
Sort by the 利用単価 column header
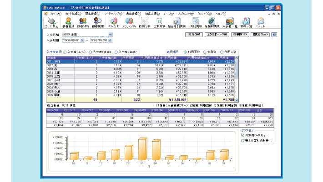tap(225, 58)
